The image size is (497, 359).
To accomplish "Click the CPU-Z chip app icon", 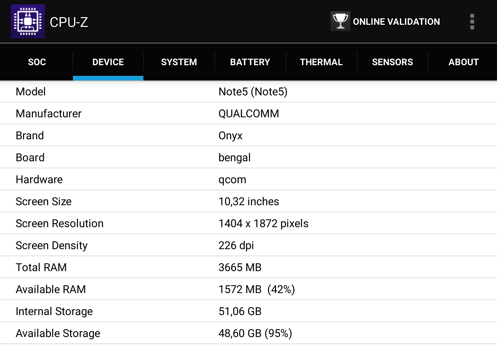I will 28,21.
